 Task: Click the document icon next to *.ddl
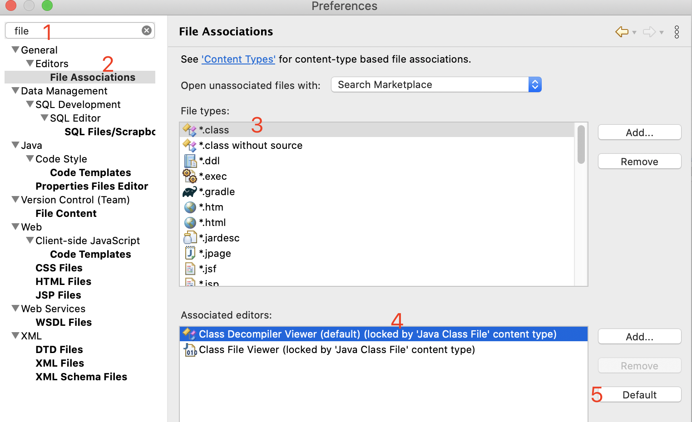tap(190, 161)
